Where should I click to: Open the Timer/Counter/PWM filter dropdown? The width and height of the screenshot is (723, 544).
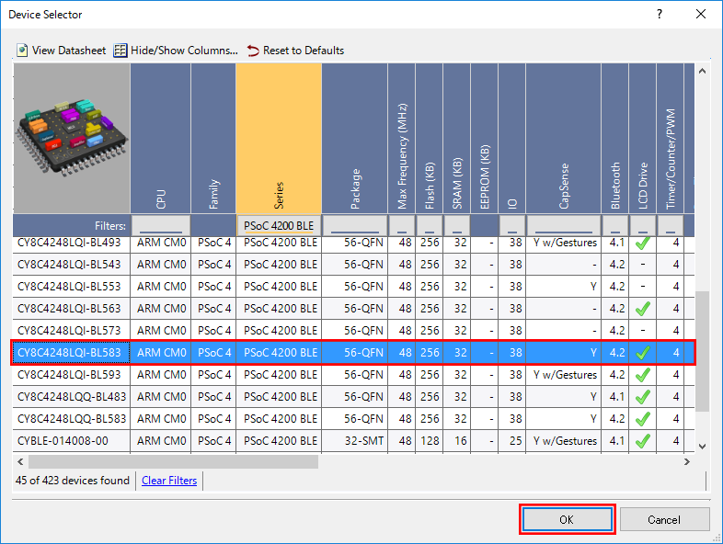click(670, 226)
